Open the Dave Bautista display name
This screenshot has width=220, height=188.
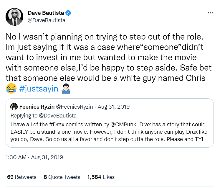[x=46, y=13]
